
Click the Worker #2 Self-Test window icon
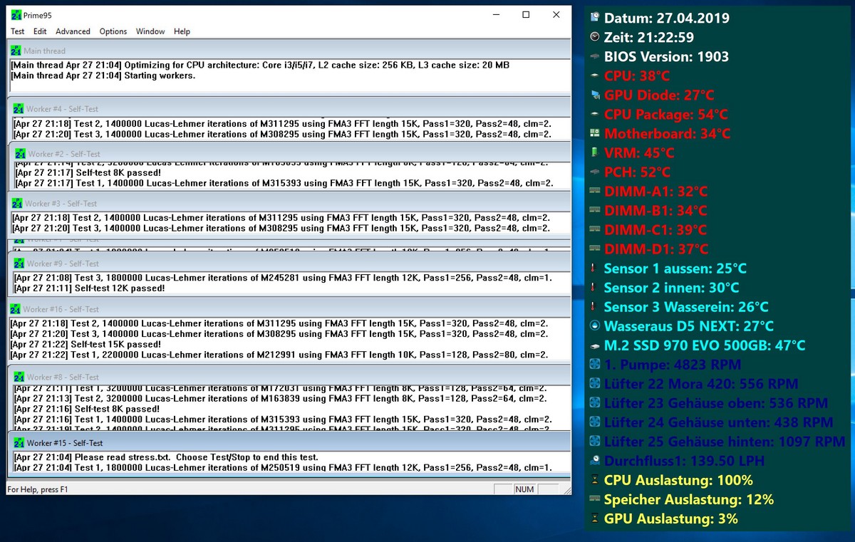coord(20,153)
